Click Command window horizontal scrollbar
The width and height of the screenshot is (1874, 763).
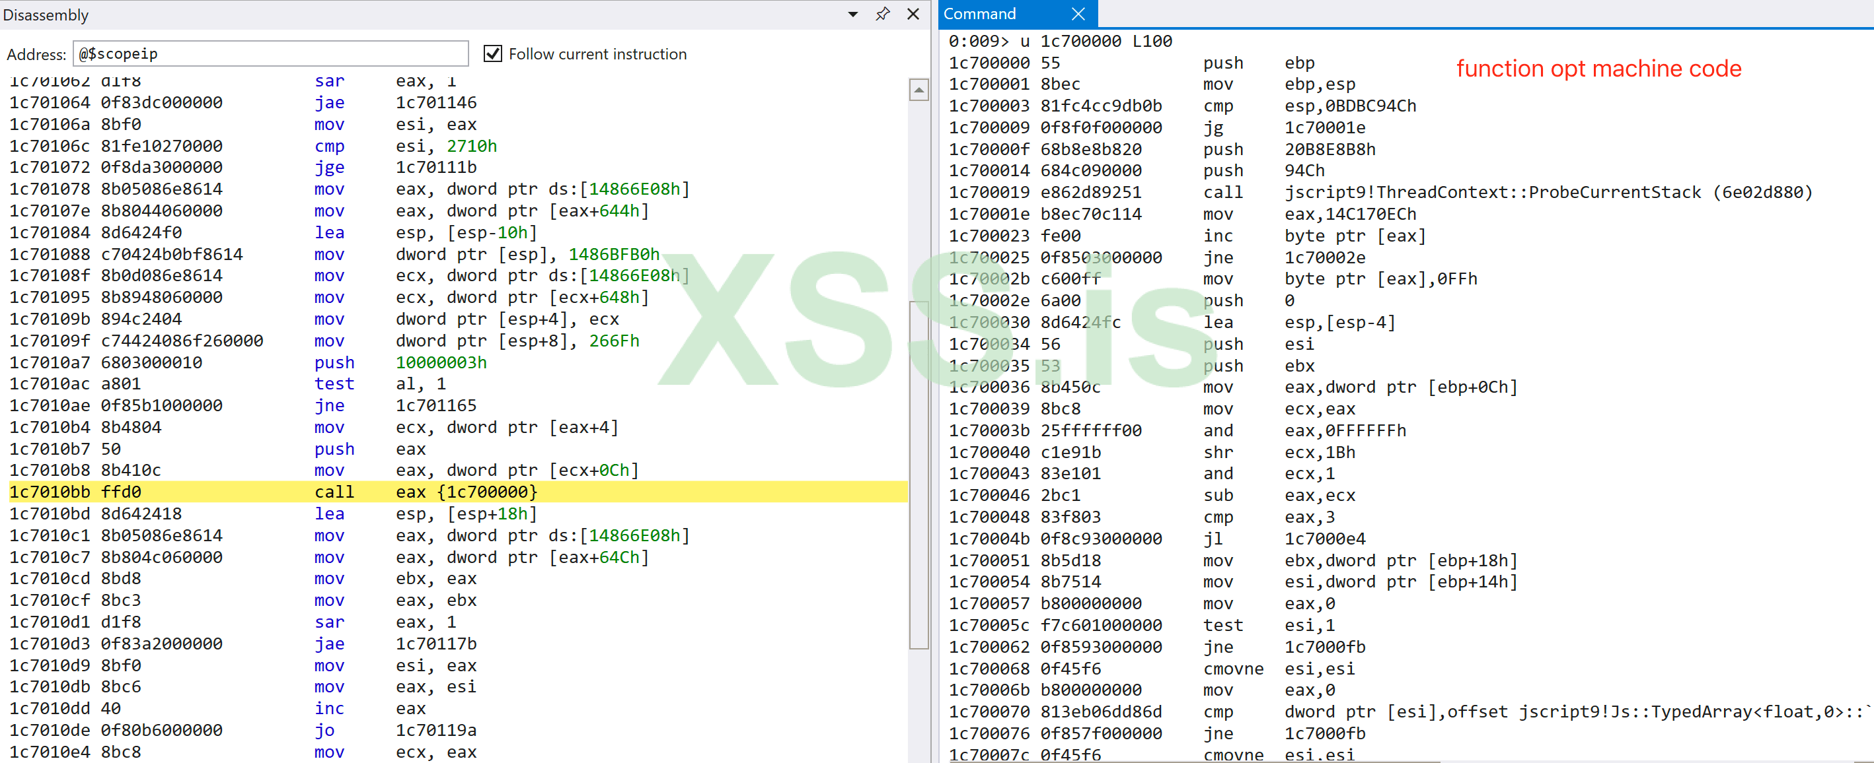[x=1193, y=760]
